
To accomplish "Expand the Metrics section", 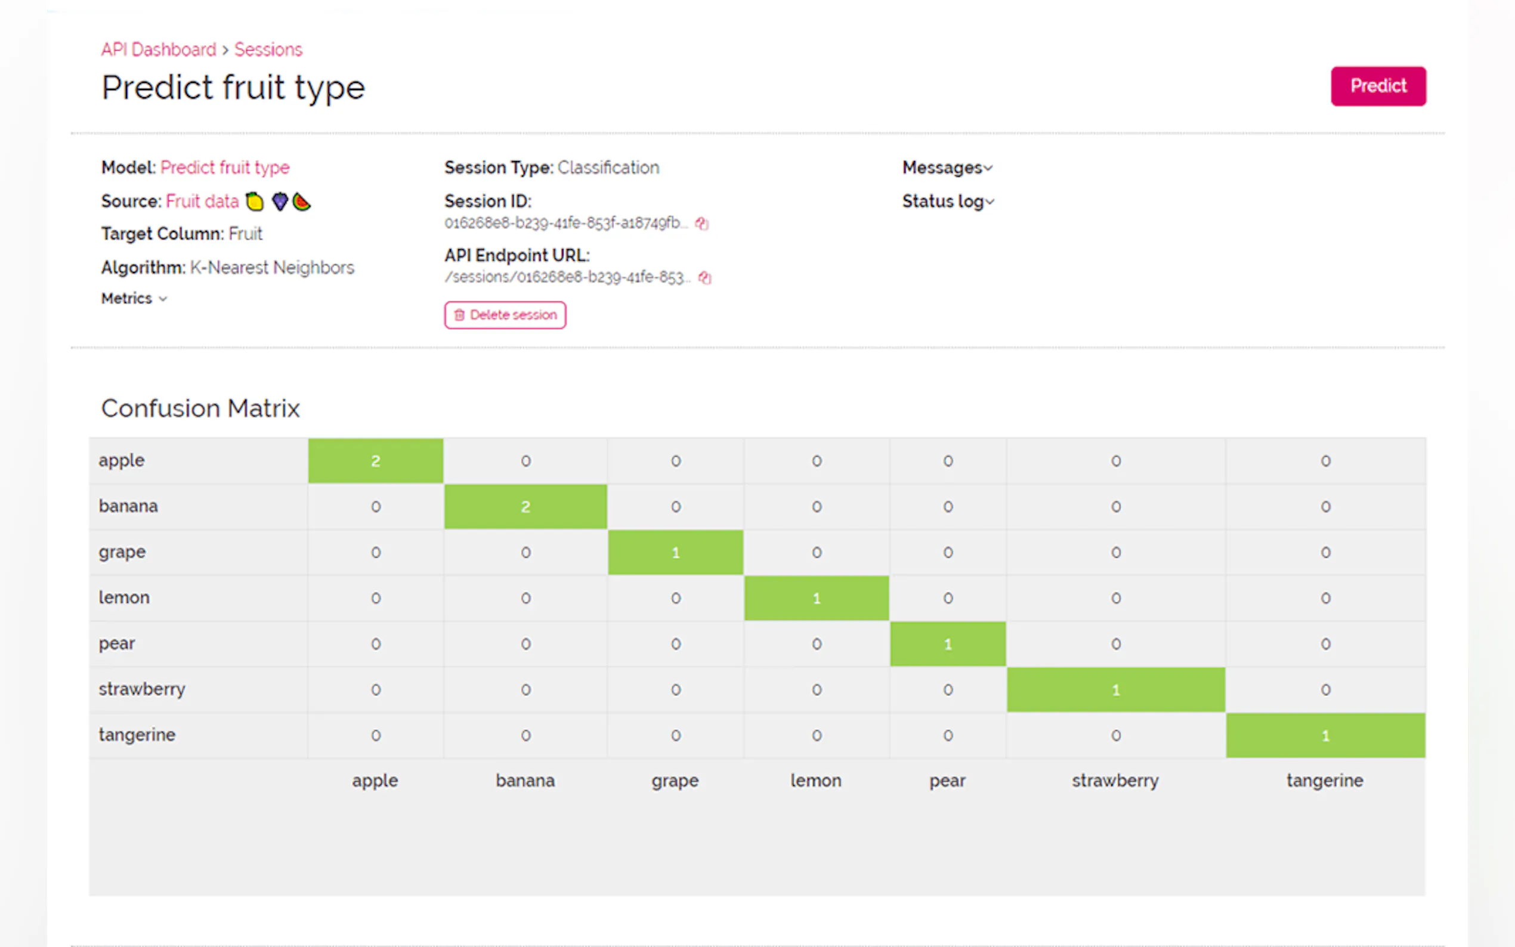I will [x=134, y=299].
